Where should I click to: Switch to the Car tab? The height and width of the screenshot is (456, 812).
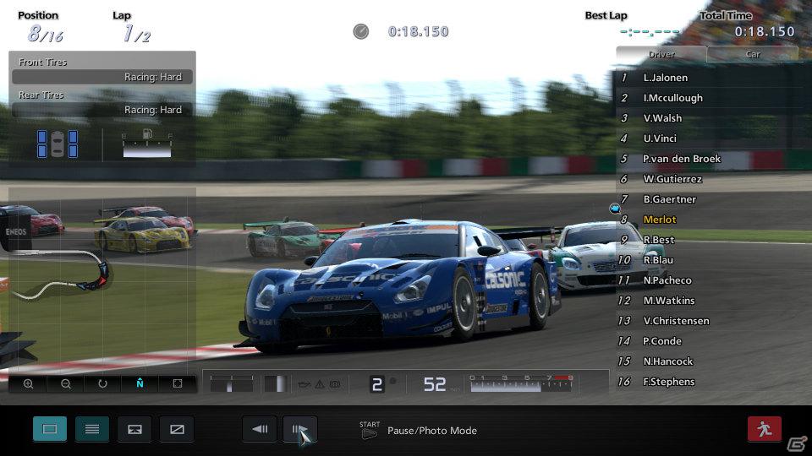[753, 54]
